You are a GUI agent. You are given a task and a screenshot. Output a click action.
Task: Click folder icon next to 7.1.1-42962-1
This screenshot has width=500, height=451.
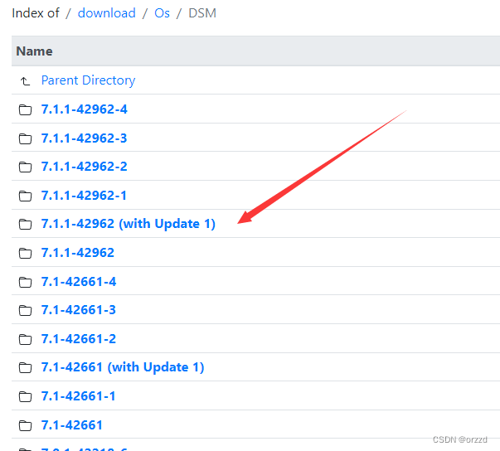coord(25,196)
